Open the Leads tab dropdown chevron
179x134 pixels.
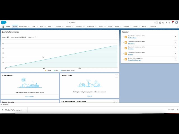click(37, 27)
